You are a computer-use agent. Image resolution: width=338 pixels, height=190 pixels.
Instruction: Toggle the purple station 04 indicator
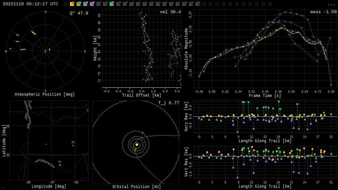click(x=92, y=4)
